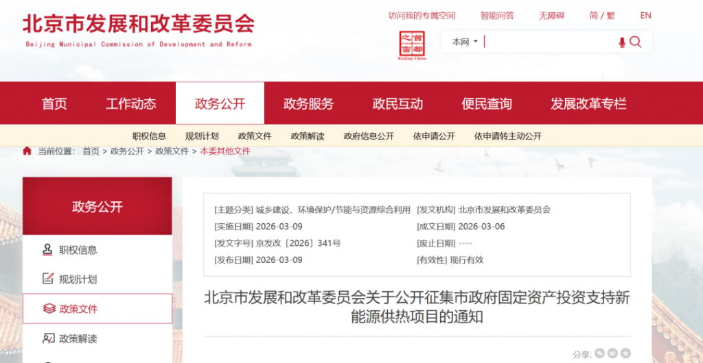Switch the site language to EN
The image size is (703, 363).
click(645, 16)
